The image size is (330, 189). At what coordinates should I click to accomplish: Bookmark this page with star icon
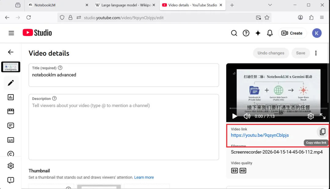tap(267, 18)
